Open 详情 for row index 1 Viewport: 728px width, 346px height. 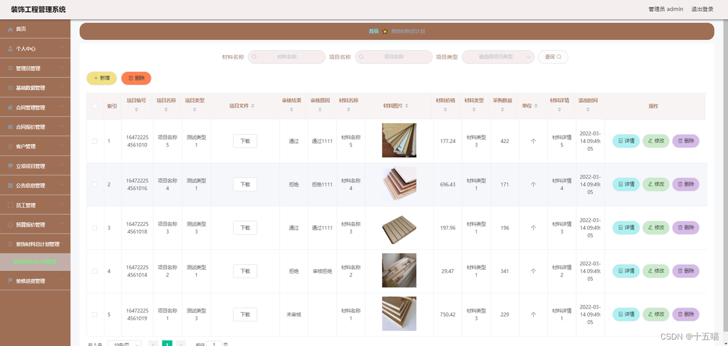pos(626,141)
